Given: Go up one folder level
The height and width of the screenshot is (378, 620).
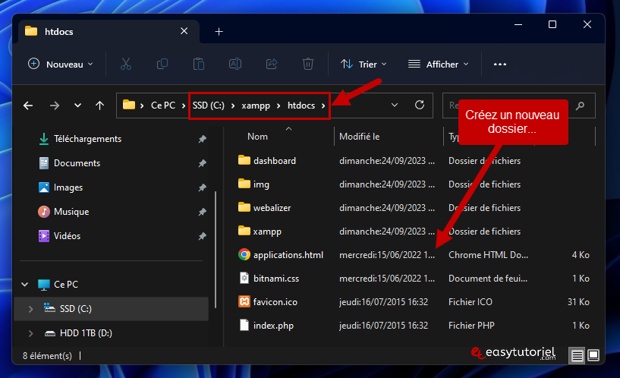Looking at the screenshot, I should (99, 106).
